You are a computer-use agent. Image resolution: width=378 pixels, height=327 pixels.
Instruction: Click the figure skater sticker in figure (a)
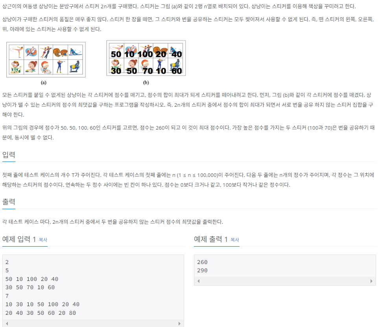click(17, 52)
